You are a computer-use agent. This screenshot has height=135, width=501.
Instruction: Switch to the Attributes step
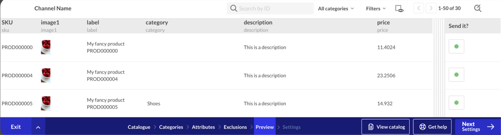203,127
